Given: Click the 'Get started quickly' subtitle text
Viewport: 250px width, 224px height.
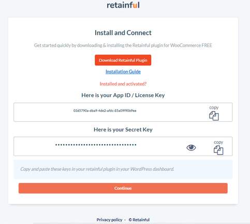Looking at the screenshot, I should pos(123,45).
